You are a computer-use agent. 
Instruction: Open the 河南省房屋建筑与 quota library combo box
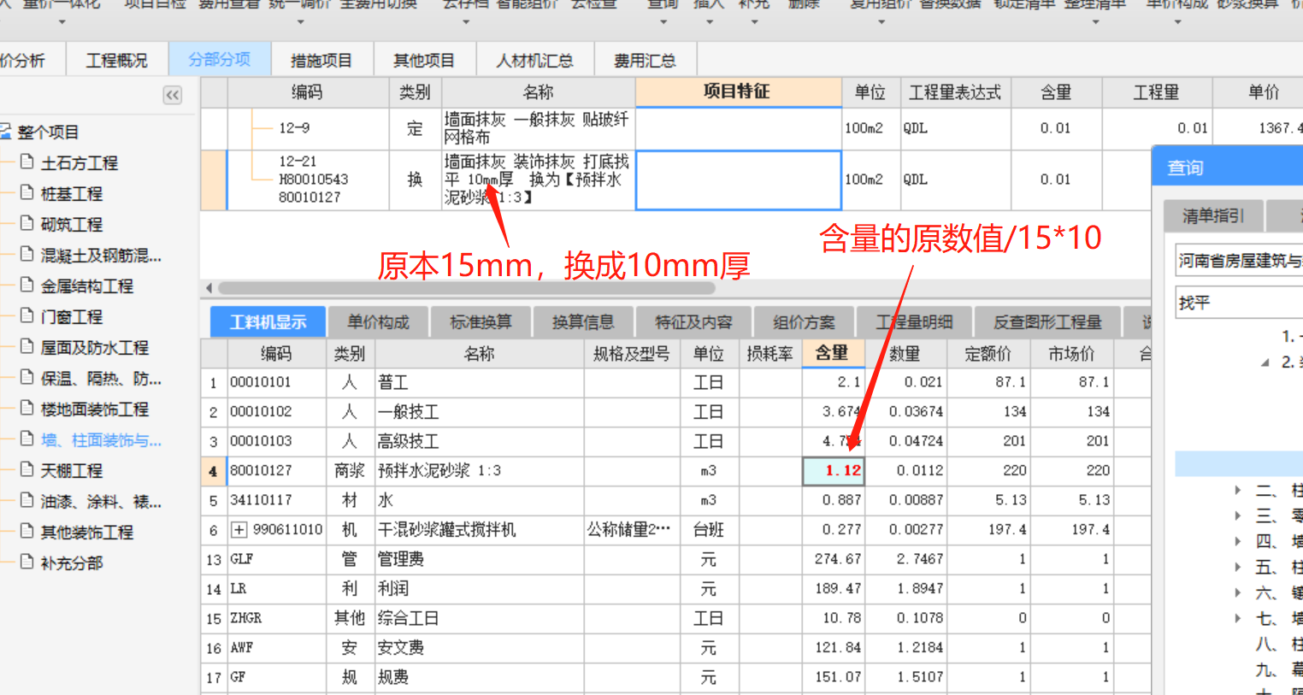[1239, 260]
